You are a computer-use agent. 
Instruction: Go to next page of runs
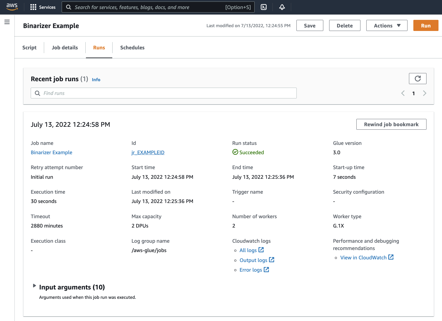pyautogui.click(x=424, y=93)
